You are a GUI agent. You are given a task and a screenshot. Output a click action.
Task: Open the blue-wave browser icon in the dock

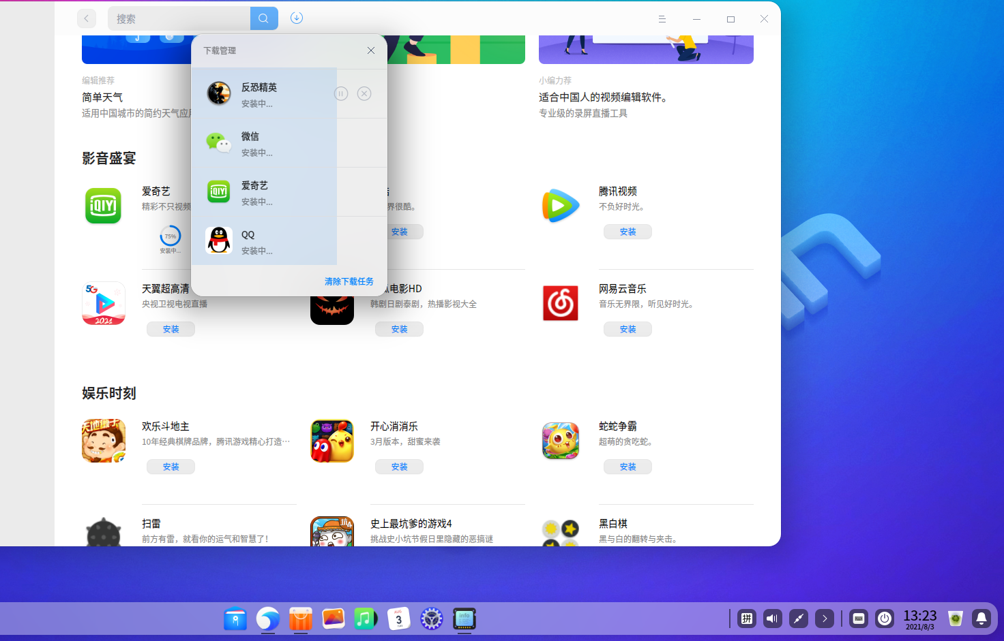[268, 619]
